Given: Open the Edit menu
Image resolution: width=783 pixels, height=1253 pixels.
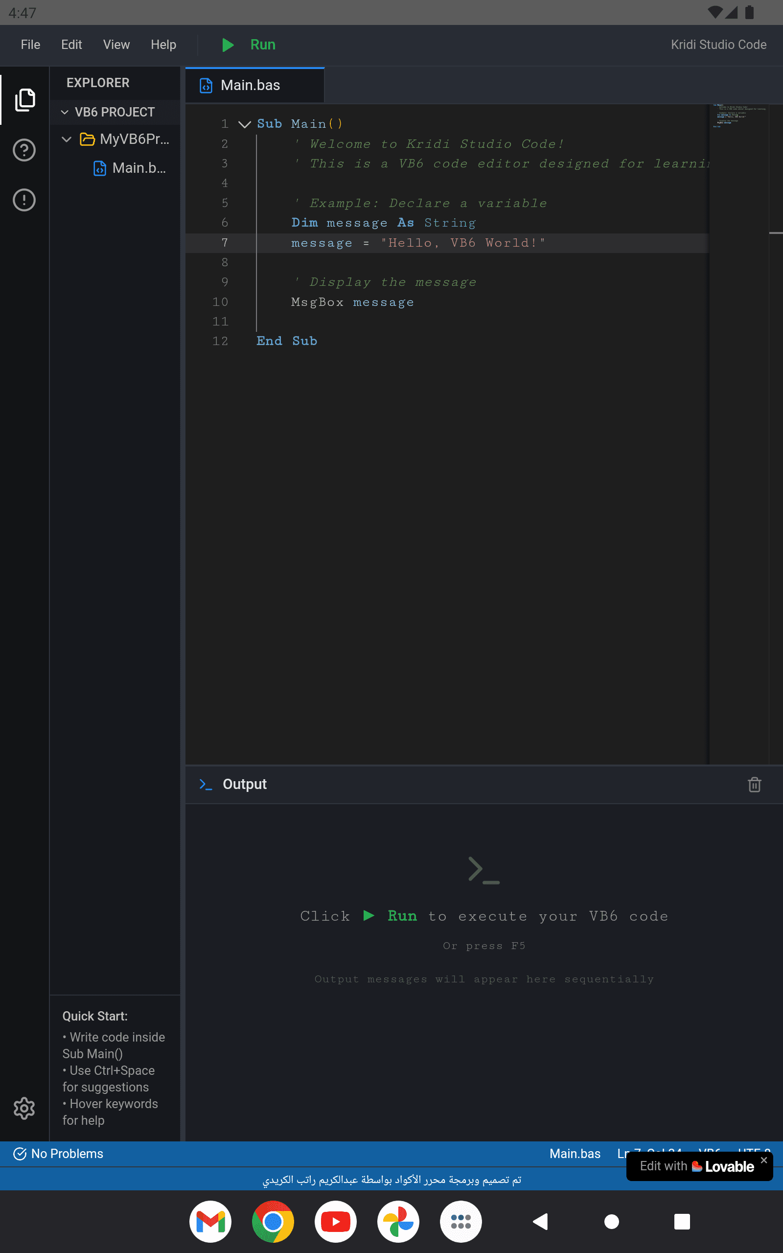Looking at the screenshot, I should (x=71, y=45).
